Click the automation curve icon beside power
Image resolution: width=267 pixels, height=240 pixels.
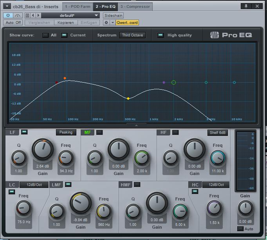click(18, 15)
